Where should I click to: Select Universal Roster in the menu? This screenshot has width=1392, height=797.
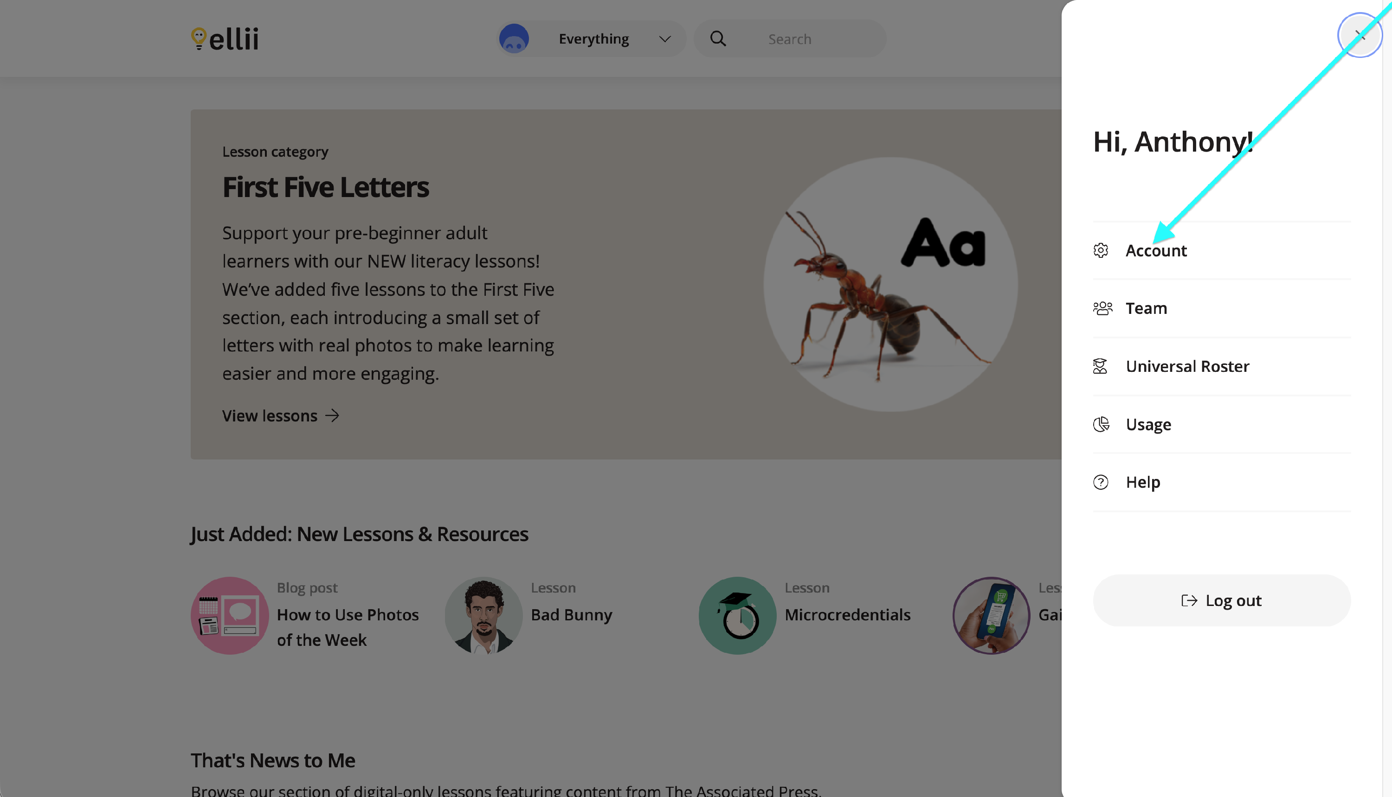coord(1187,367)
